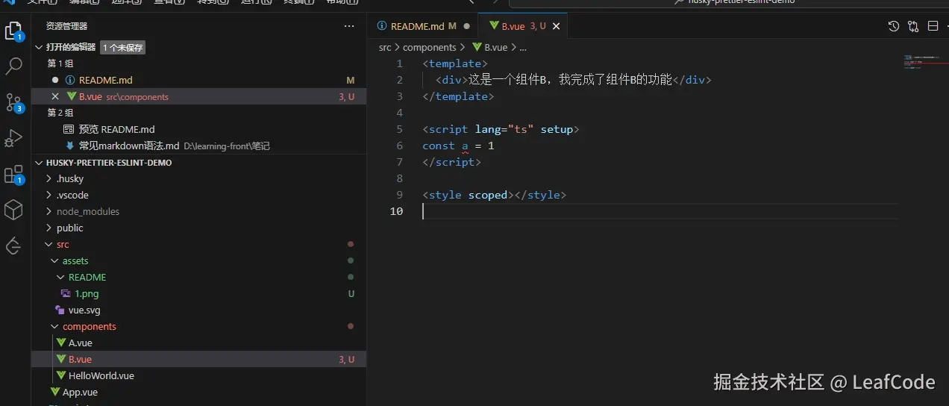Click the 1 个未保存 badge

click(122, 47)
